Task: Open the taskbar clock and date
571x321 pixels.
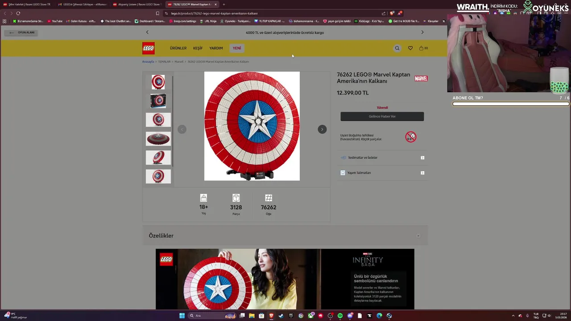Action: [x=561, y=316]
